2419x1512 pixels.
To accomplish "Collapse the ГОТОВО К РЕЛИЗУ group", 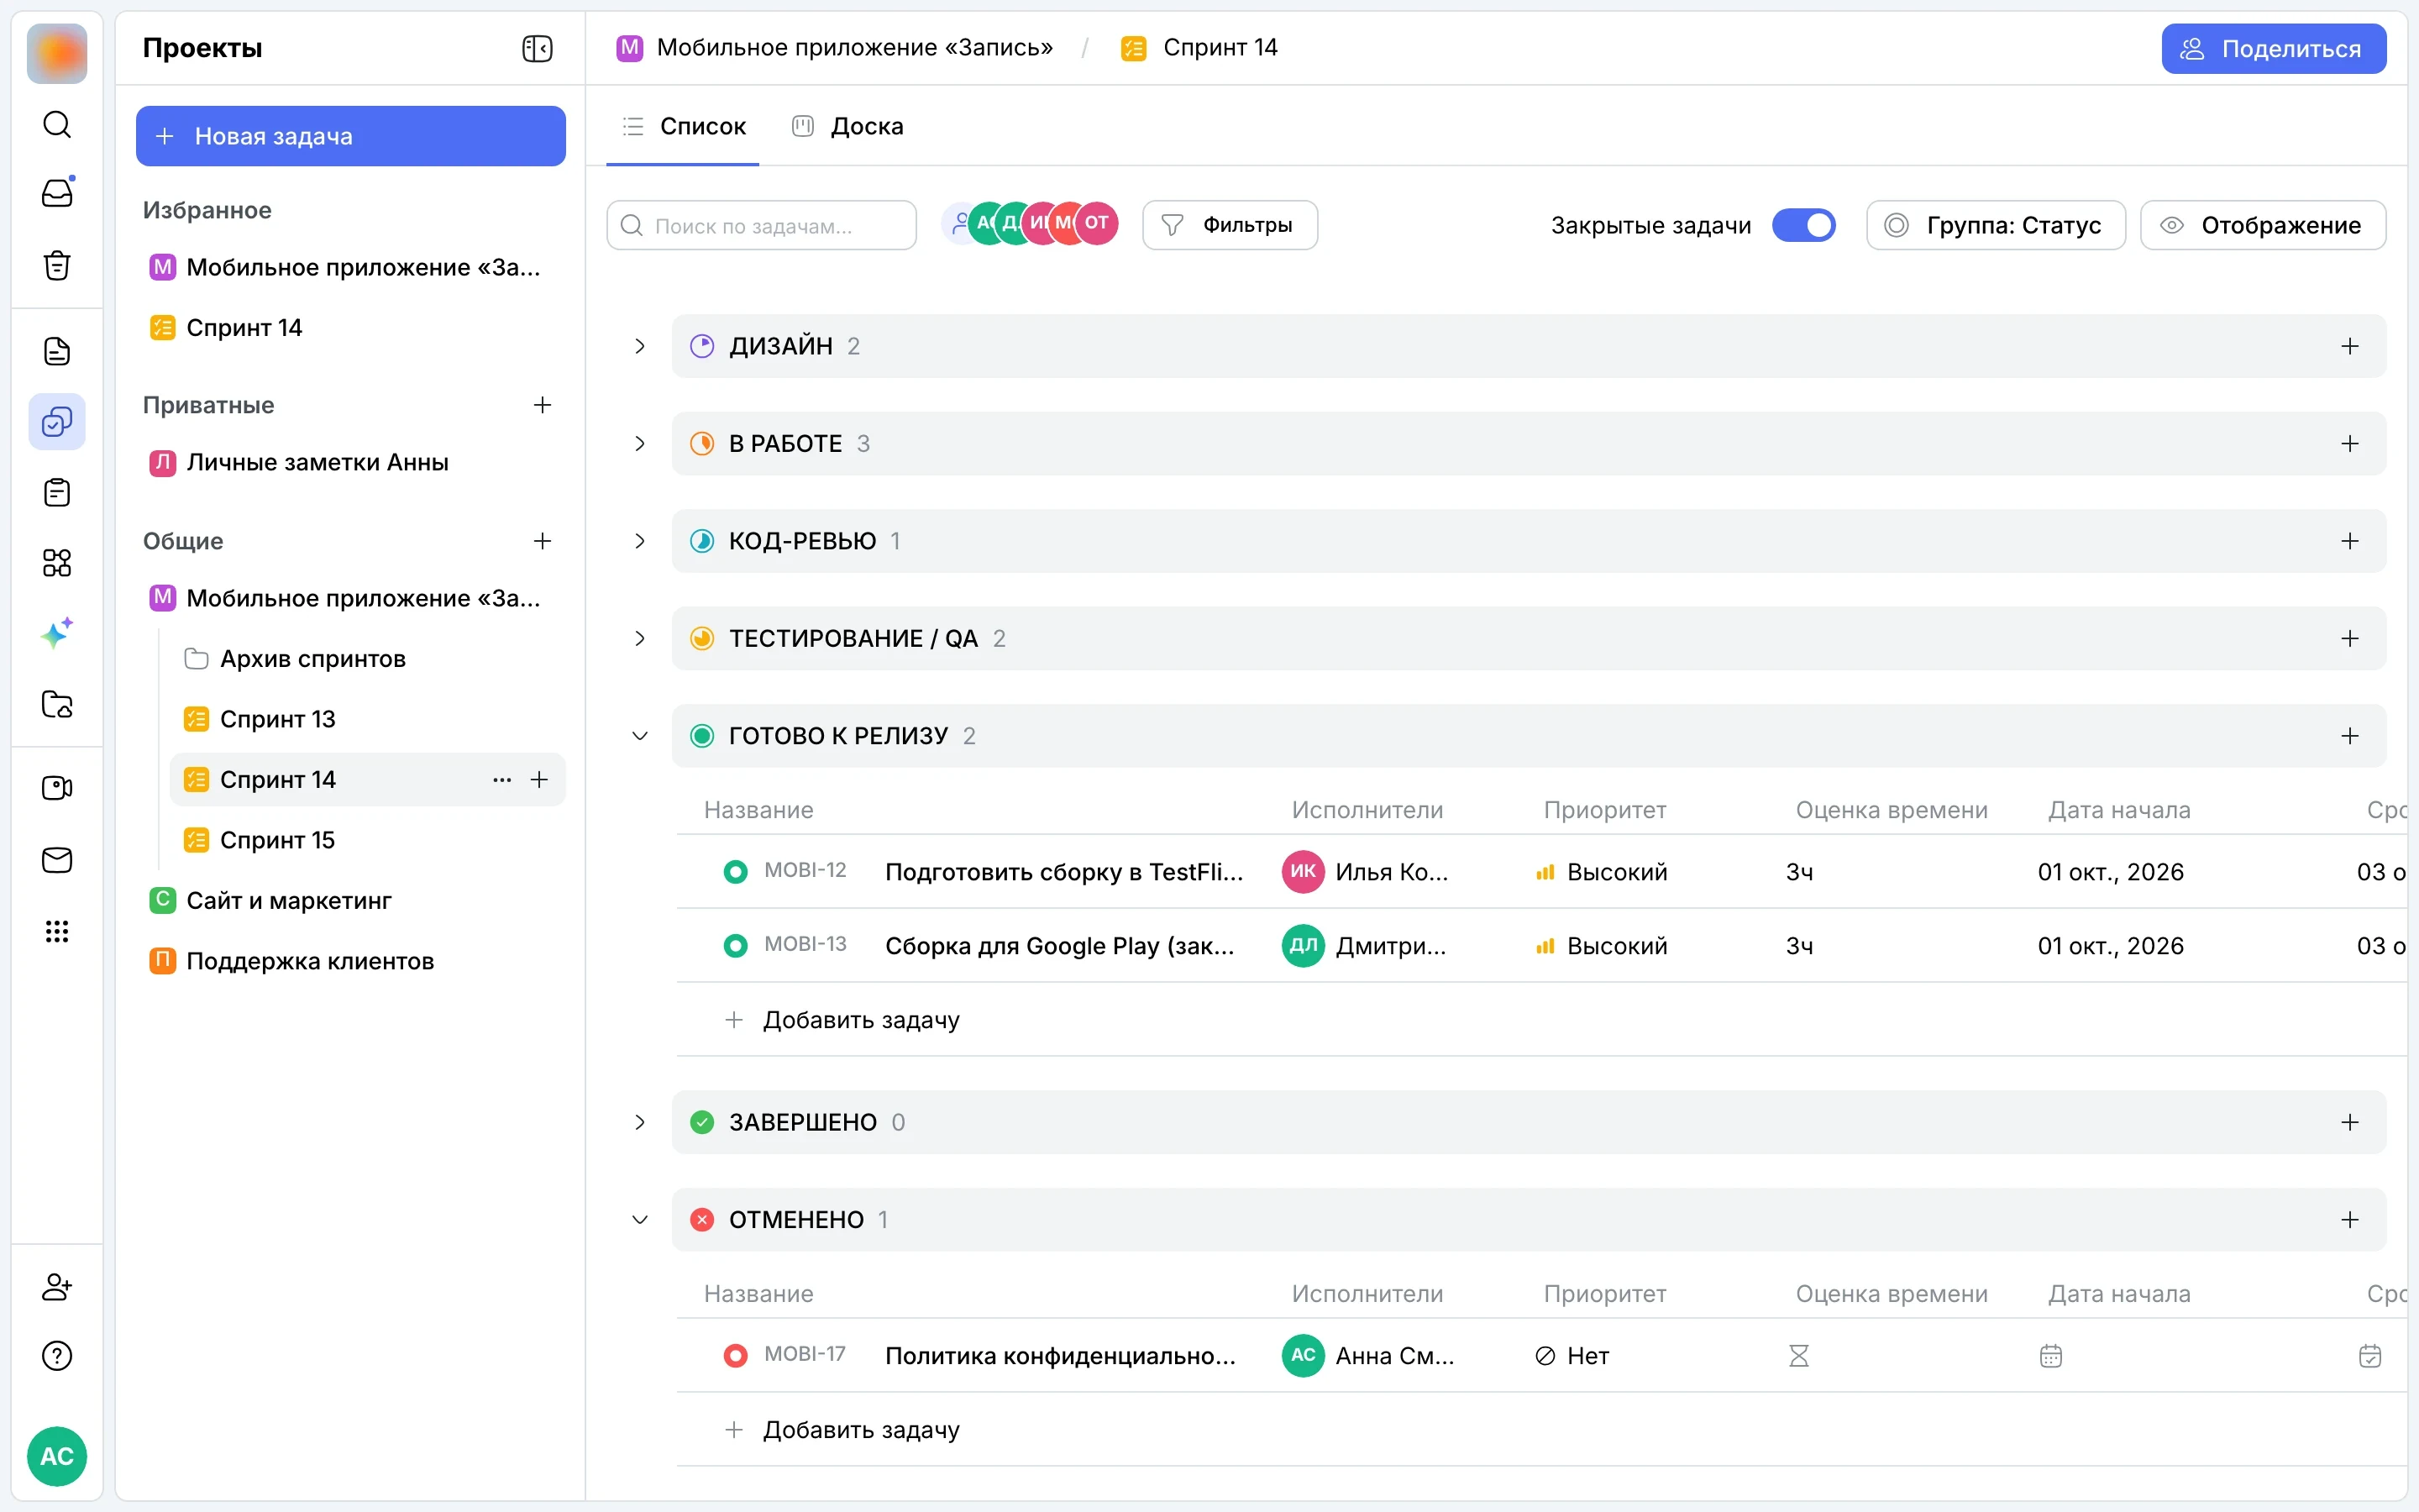I will click(640, 736).
